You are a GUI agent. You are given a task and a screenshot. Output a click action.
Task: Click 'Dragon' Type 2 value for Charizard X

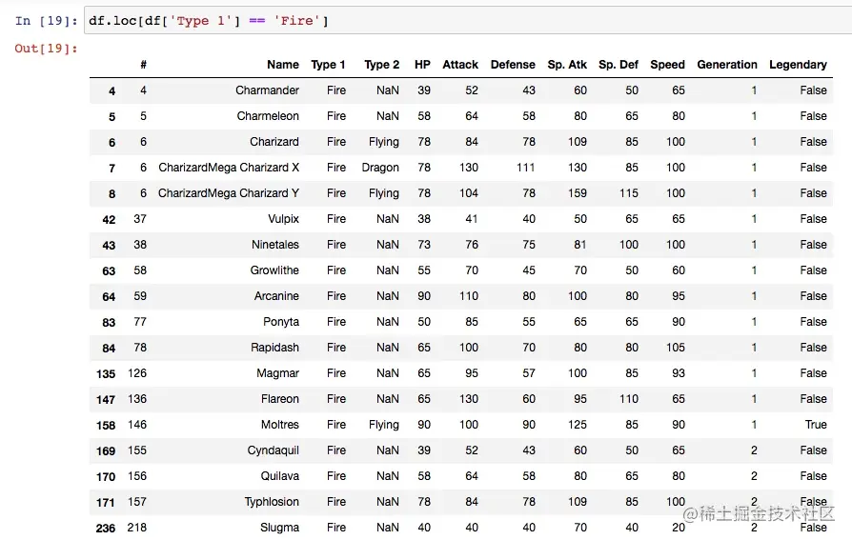tap(380, 168)
